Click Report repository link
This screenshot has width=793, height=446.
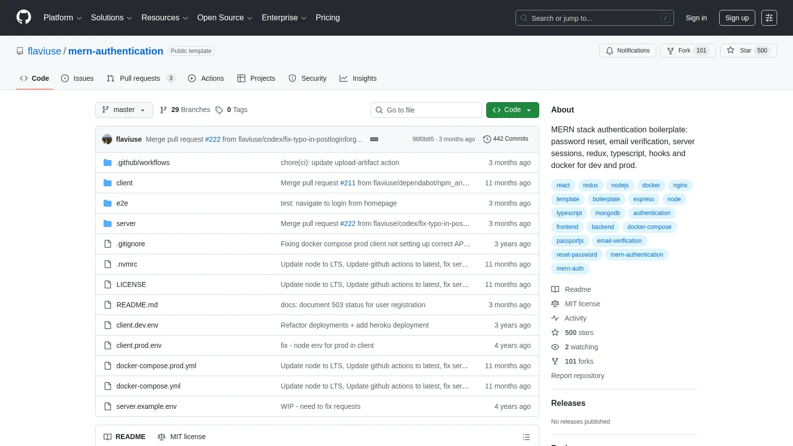pos(578,376)
